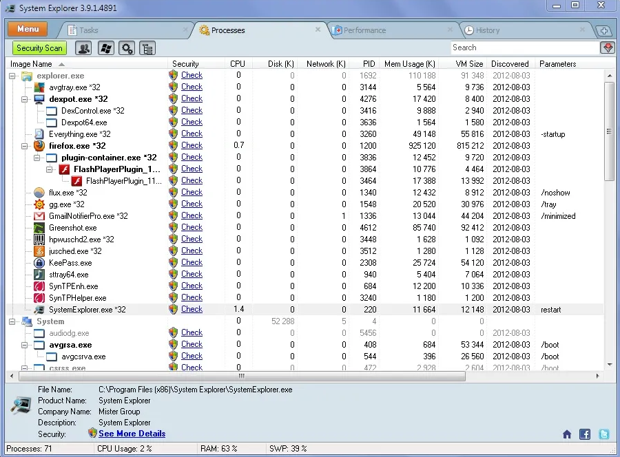Click Check link for audiodg.exe
Image resolution: width=620 pixels, height=457 pixels.
point(192,332)
